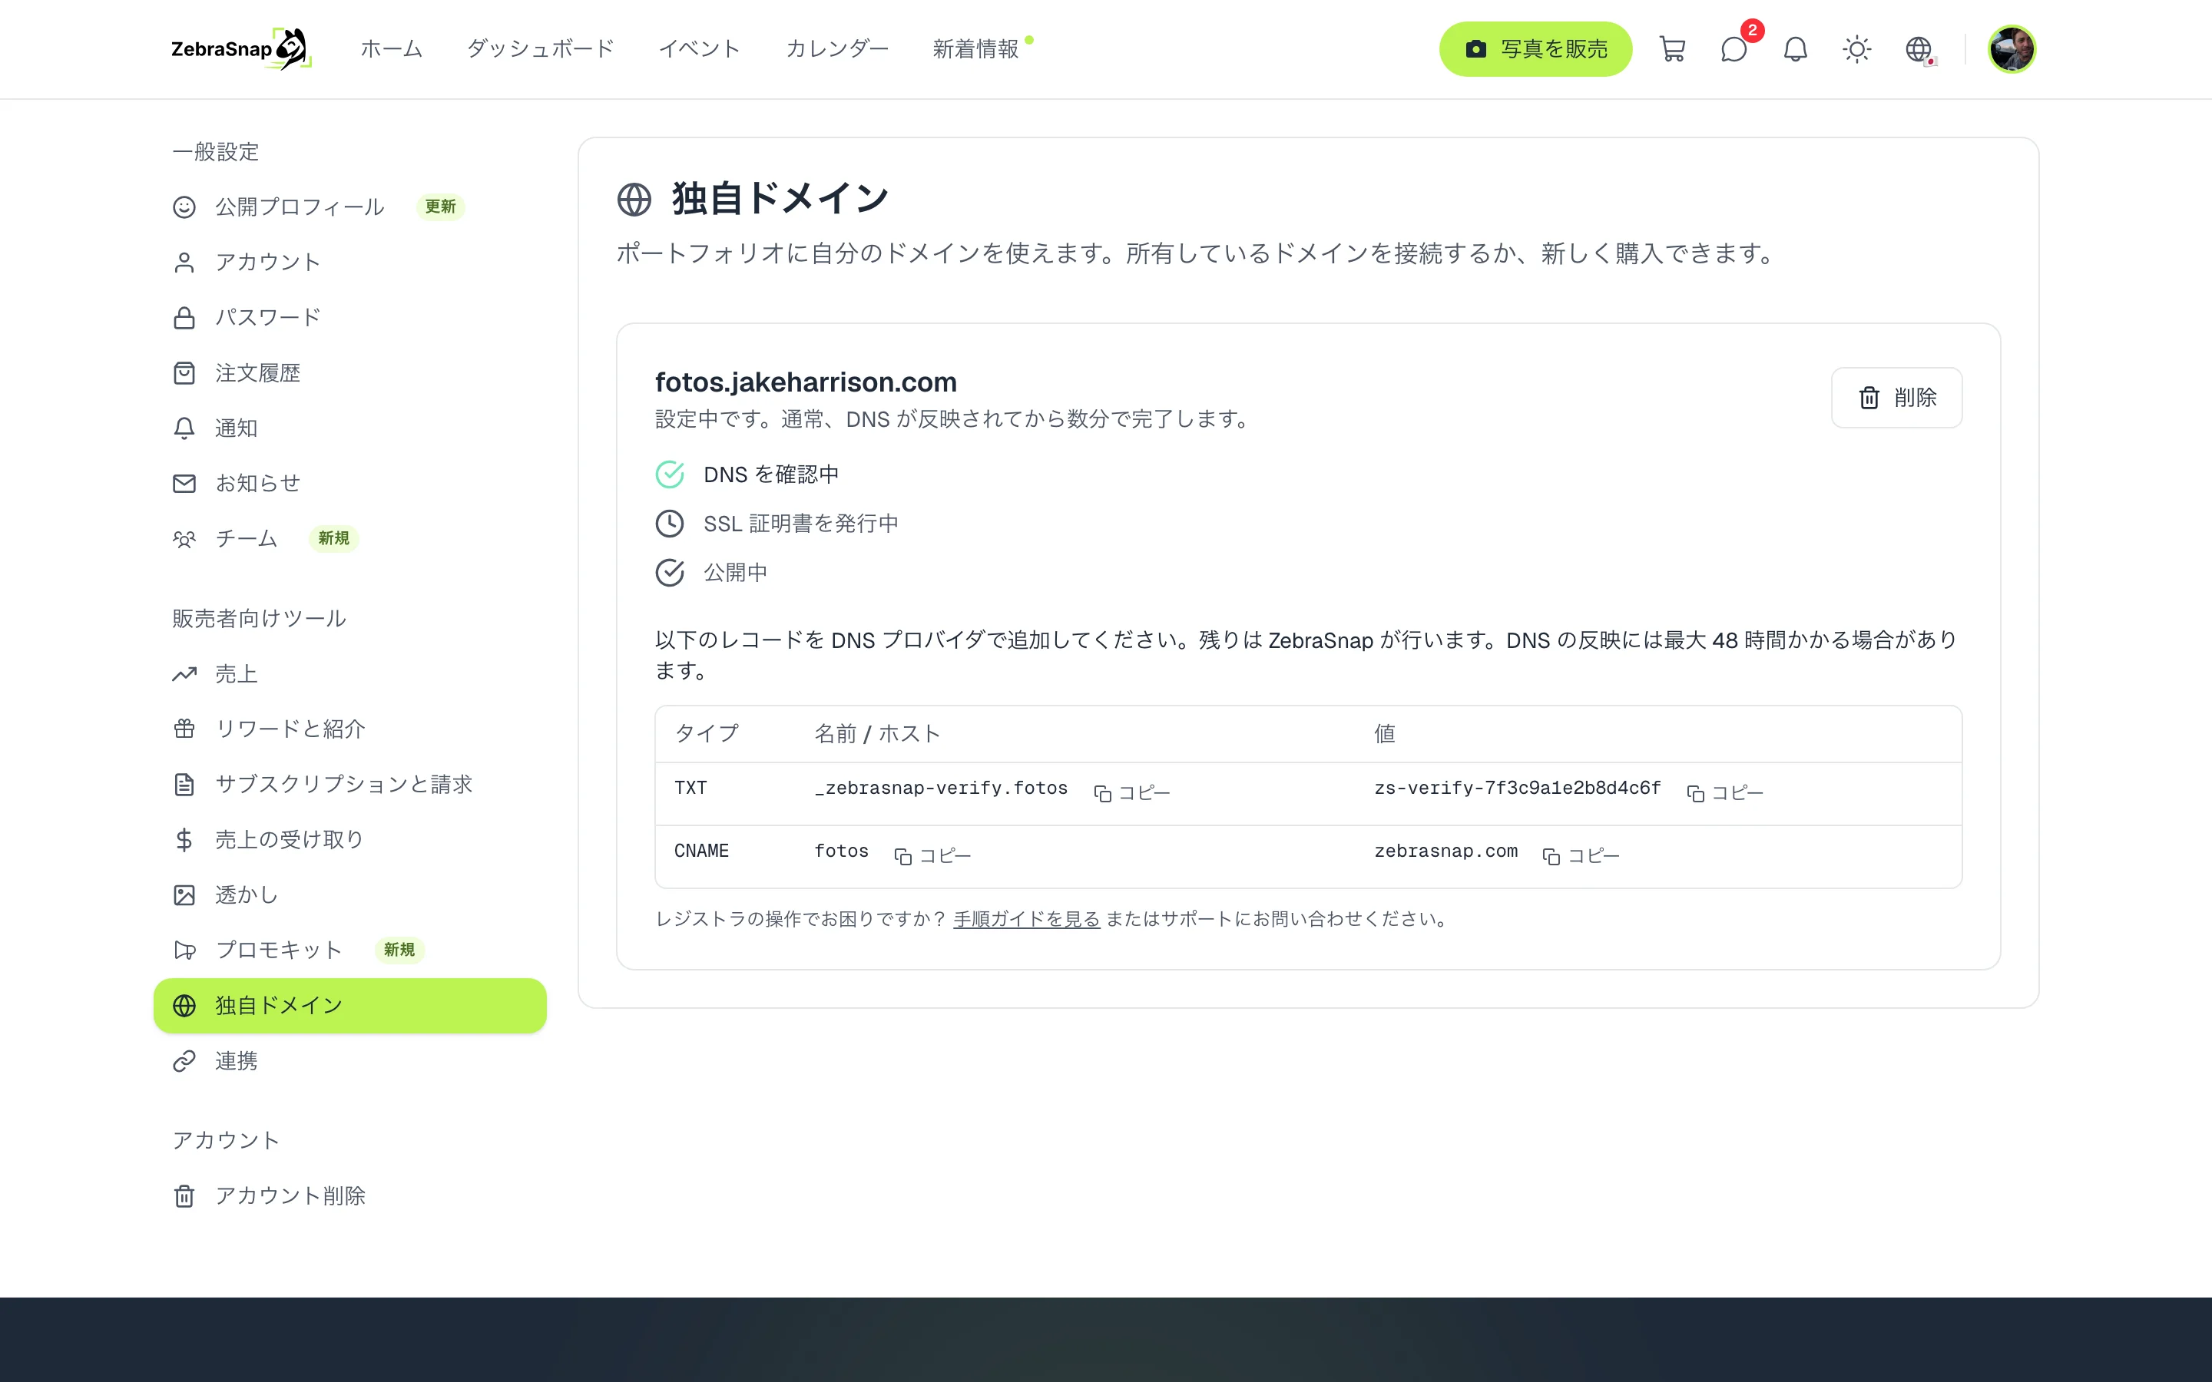Open 売上の受け取り page

click(350, 839)
